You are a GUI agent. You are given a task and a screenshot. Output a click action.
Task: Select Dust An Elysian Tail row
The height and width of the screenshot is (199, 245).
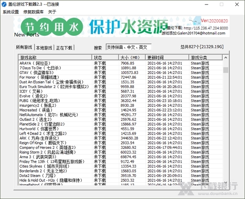pyautogui.click(x=120, y=82)
